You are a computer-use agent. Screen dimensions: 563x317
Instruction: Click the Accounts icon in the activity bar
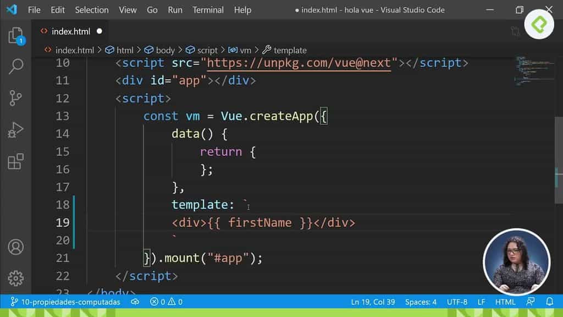[x=16, y=248]
